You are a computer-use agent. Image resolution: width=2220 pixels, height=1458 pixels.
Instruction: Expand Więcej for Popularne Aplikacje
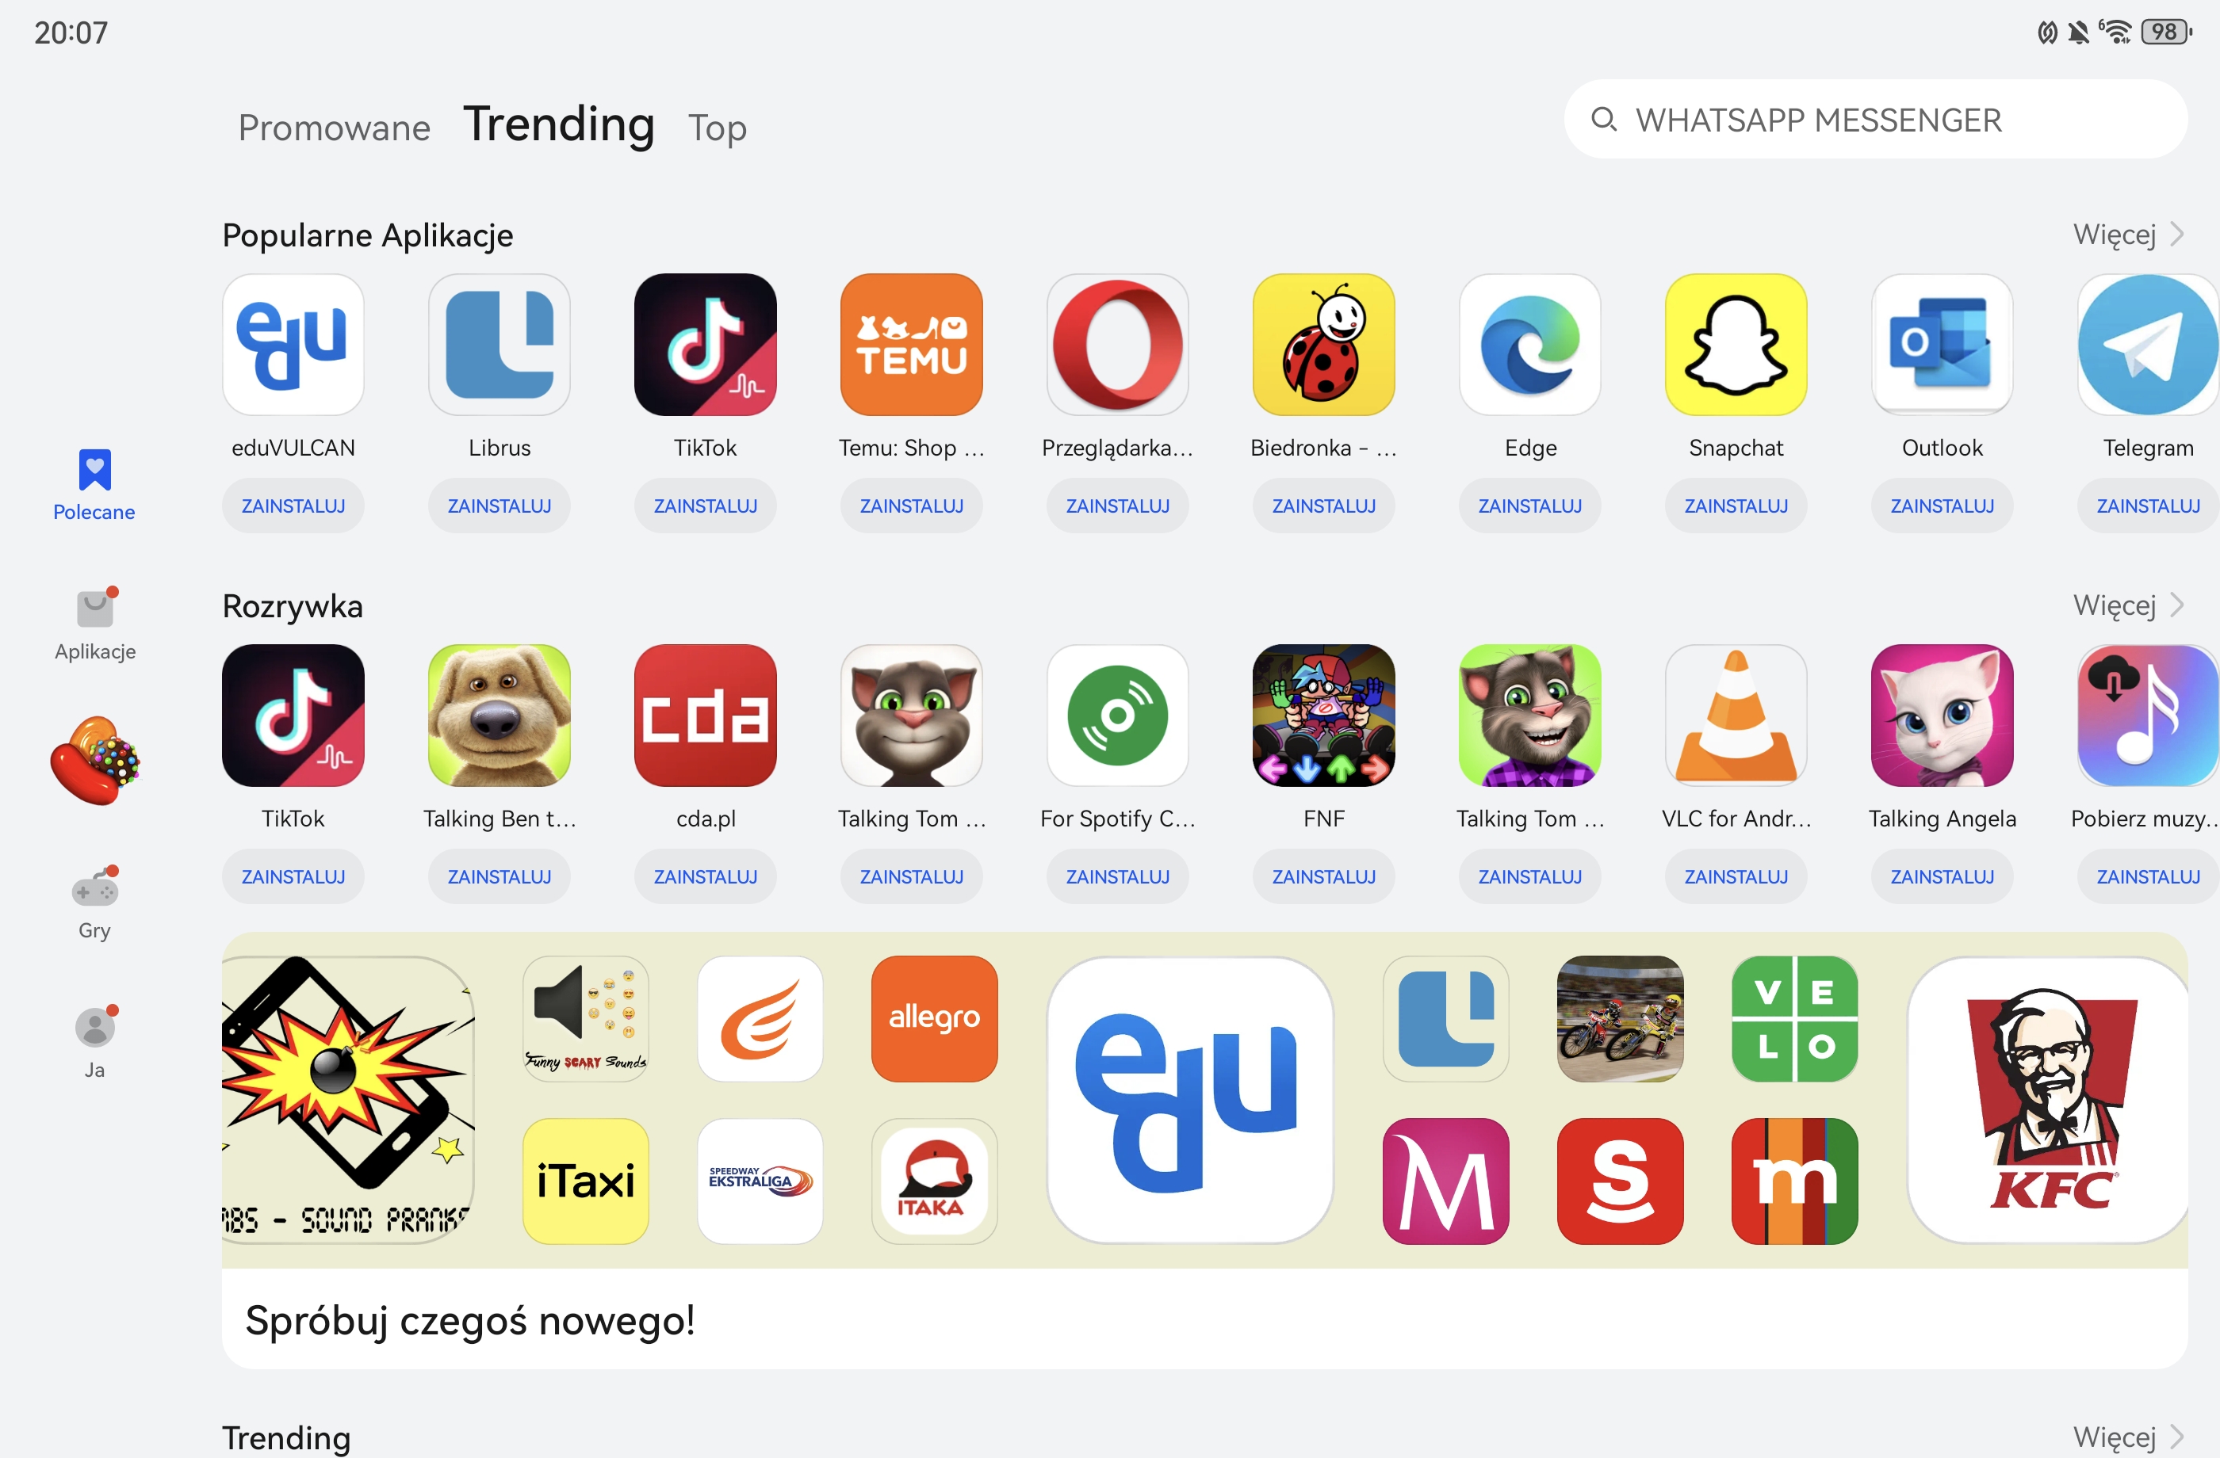(x=2128, y=234)
